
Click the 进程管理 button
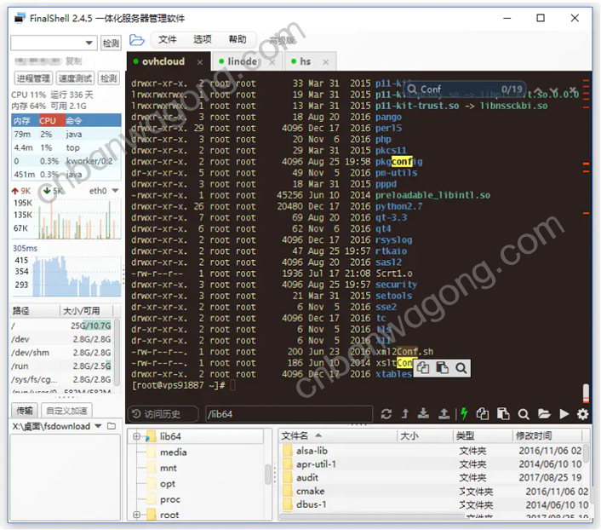(33, 78)
